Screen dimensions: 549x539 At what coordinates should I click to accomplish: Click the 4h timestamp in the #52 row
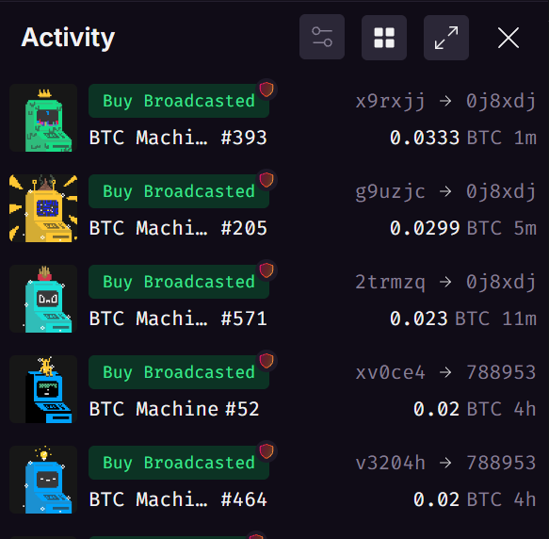click(x=525, y=409)
